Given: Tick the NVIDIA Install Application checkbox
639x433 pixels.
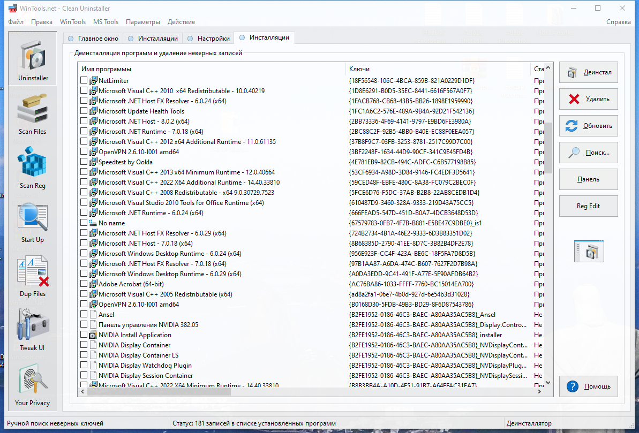Looking at the screenshot, I should [x=84, y=335].
